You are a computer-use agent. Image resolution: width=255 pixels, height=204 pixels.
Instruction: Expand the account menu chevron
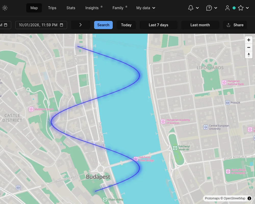(x=247, y=8)
